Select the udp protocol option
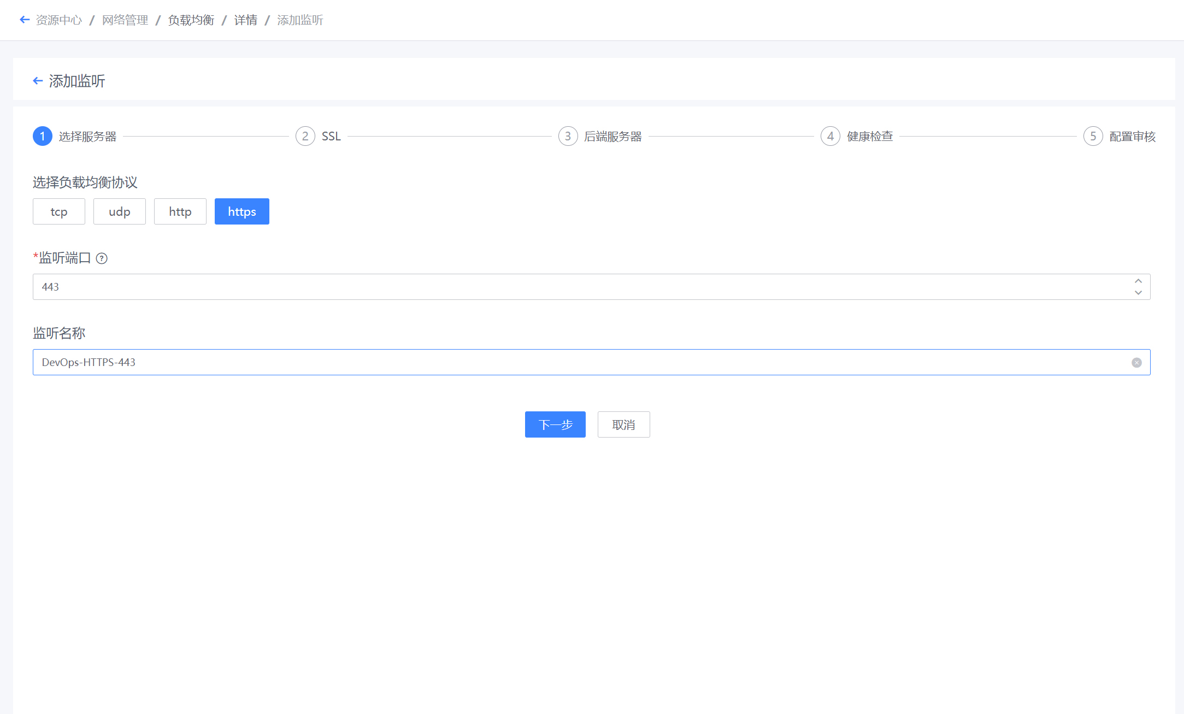The height and width of the screenshot is (714, 1184). (120, 212)
